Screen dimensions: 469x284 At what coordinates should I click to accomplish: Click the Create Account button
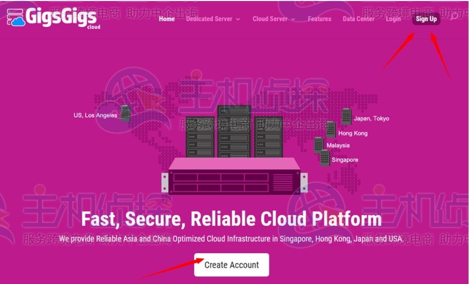tap(231, 265)
